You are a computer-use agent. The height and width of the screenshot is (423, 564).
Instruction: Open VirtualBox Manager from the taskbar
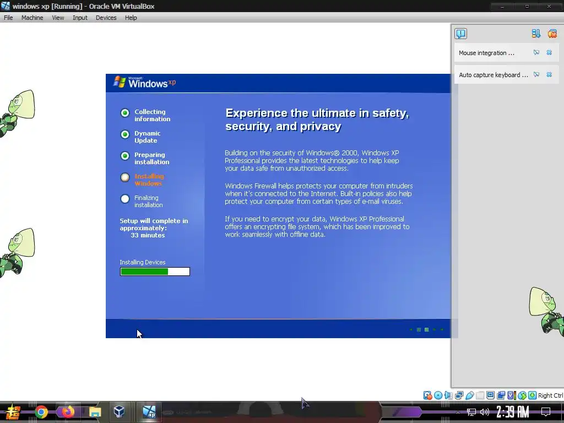[119, 412]
